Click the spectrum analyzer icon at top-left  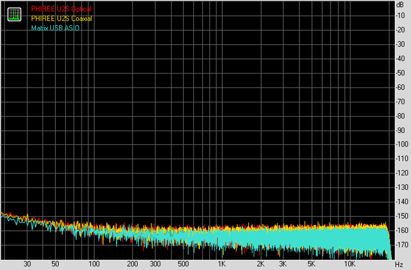pyautogui.click(x=14, y=14)
